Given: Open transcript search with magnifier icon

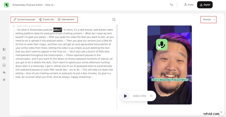Looking at the screenshot, I should pos(114,19).
